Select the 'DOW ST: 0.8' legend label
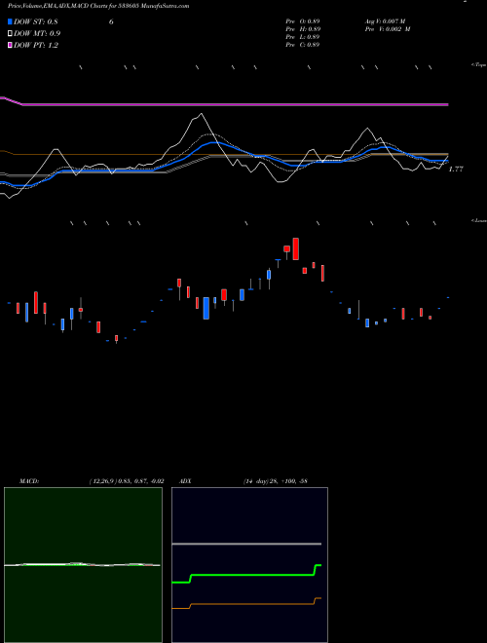 tap(36, 22)
